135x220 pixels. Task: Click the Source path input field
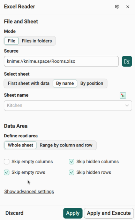click(x=61, y=61)
